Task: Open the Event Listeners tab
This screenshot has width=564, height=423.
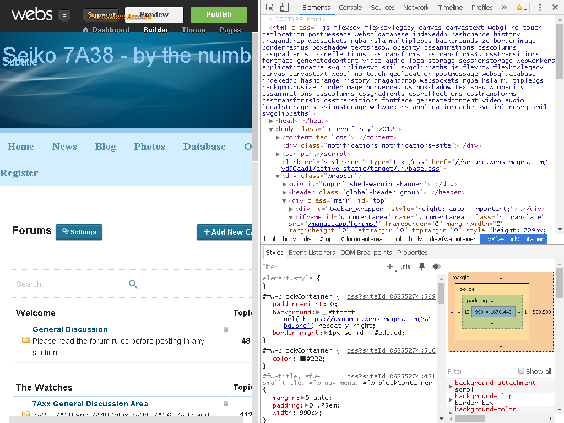Action: 311,252
